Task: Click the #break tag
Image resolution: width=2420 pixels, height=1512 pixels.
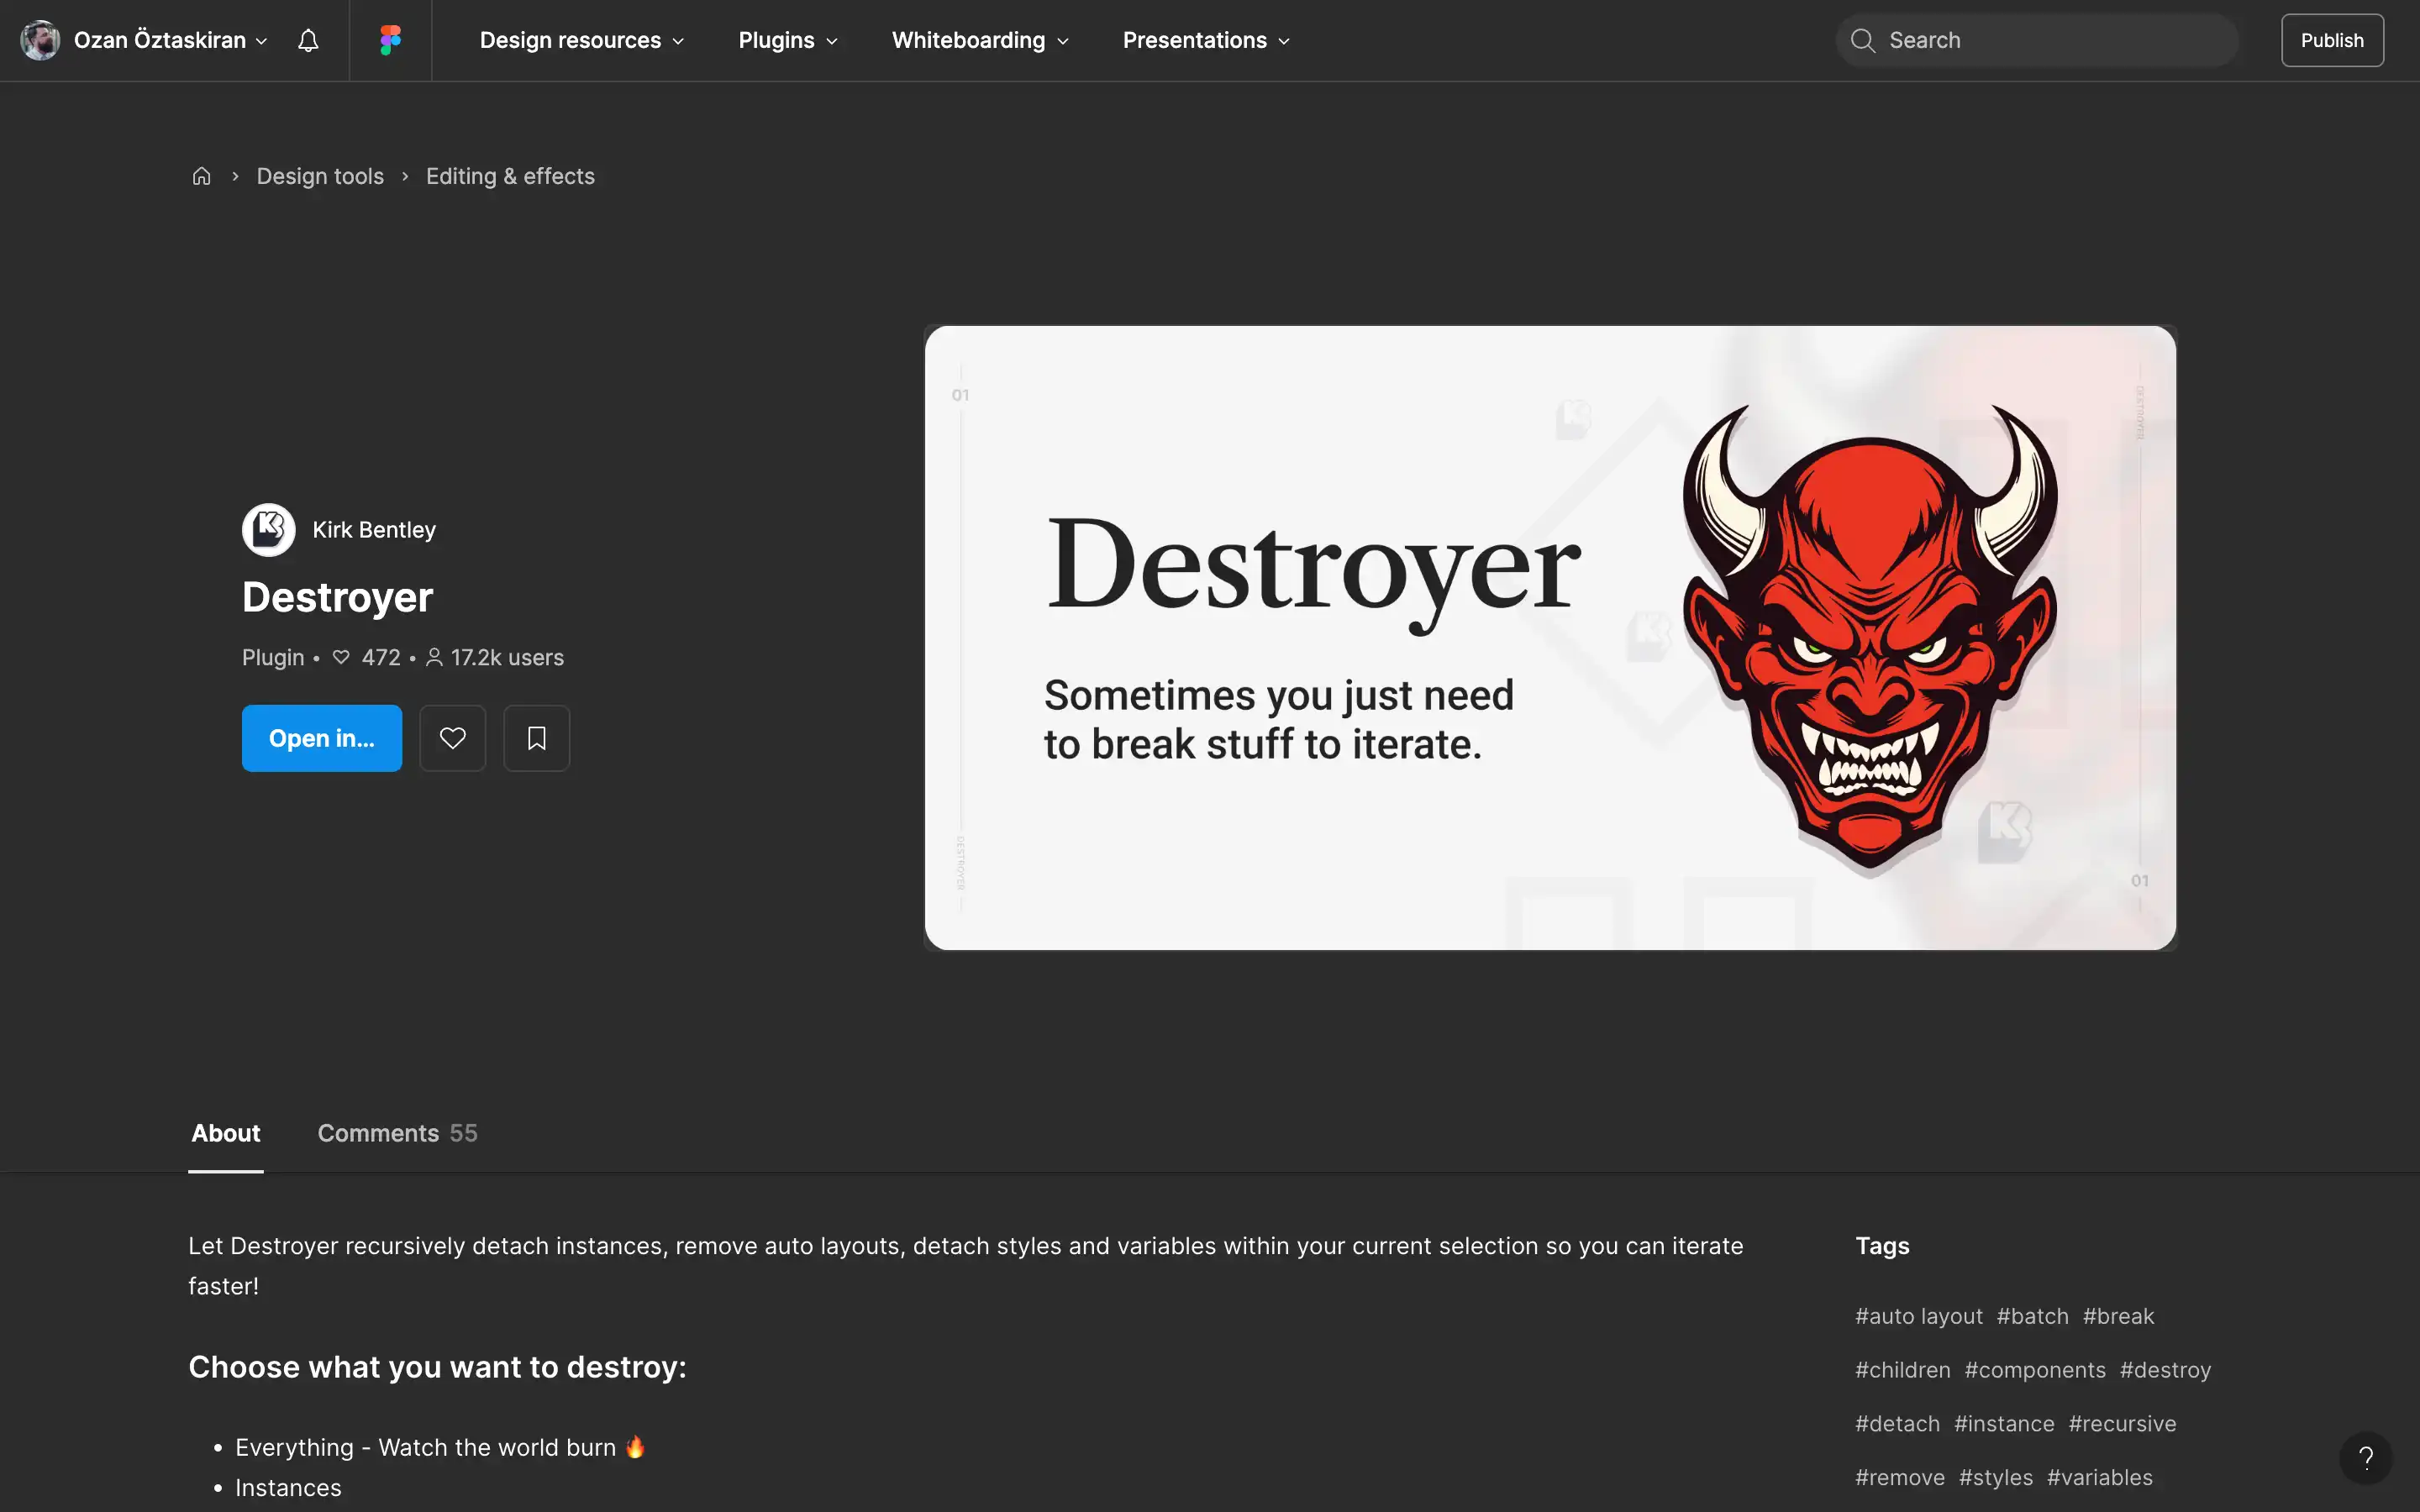Action: [2118, 1316]
